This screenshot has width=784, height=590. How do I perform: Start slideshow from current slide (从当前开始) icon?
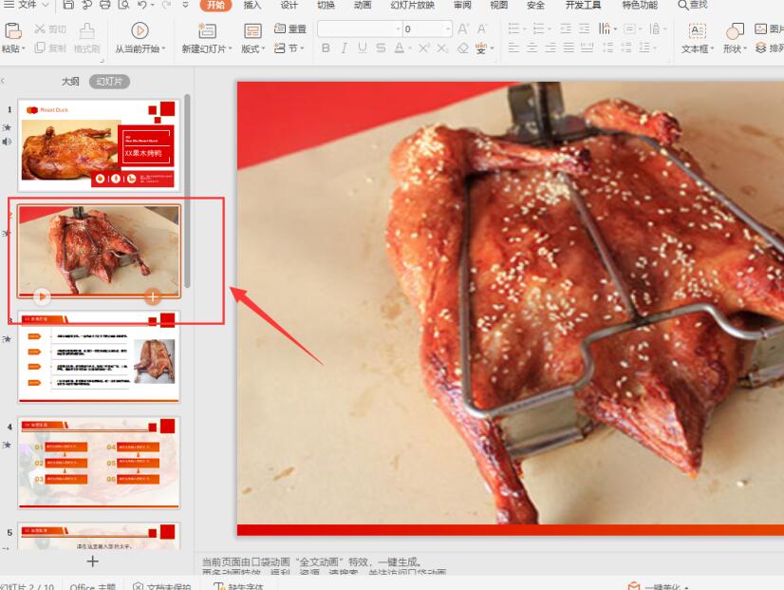(x=140, y=31)
